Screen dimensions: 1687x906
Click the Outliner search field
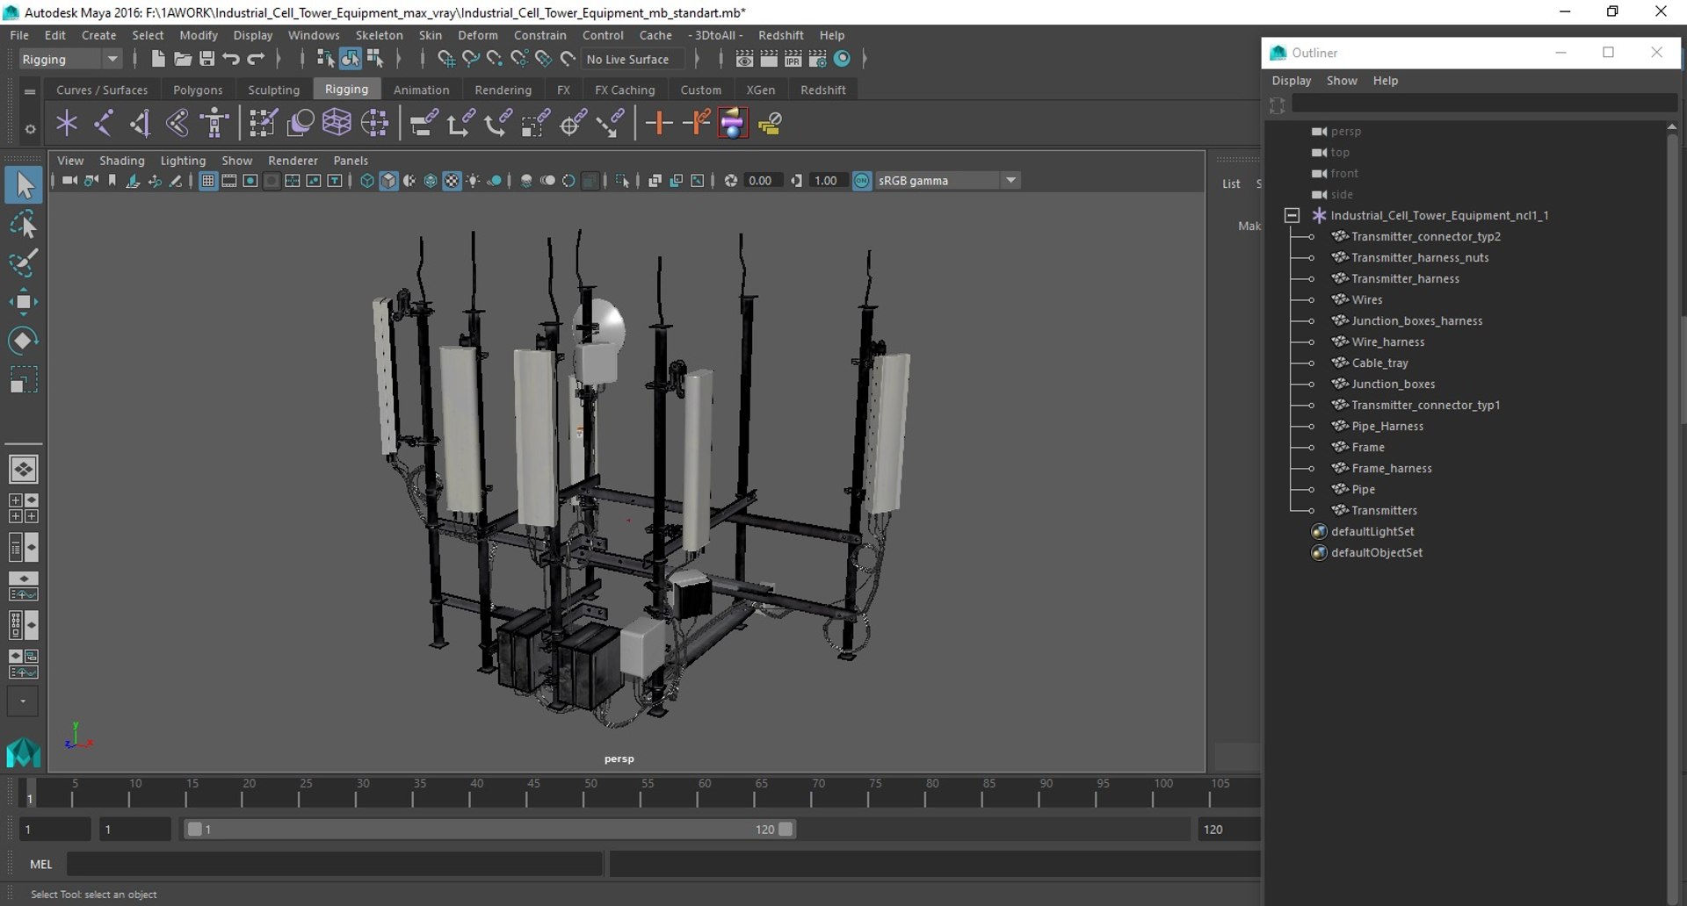(x=1483, y=104)
